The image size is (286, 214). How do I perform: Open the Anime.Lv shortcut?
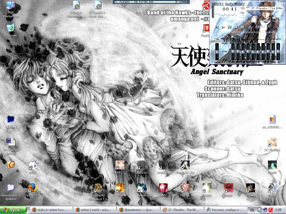pos(163,167)
